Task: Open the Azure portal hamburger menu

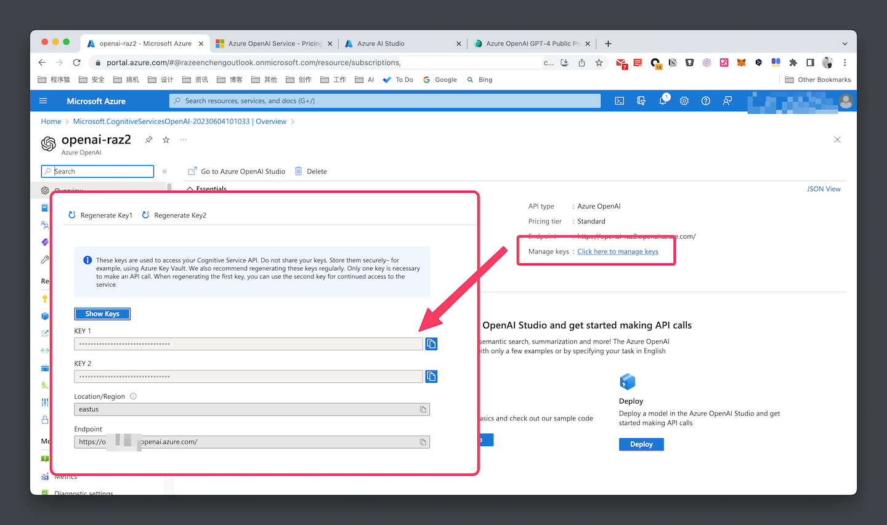Action: [43, 101]
